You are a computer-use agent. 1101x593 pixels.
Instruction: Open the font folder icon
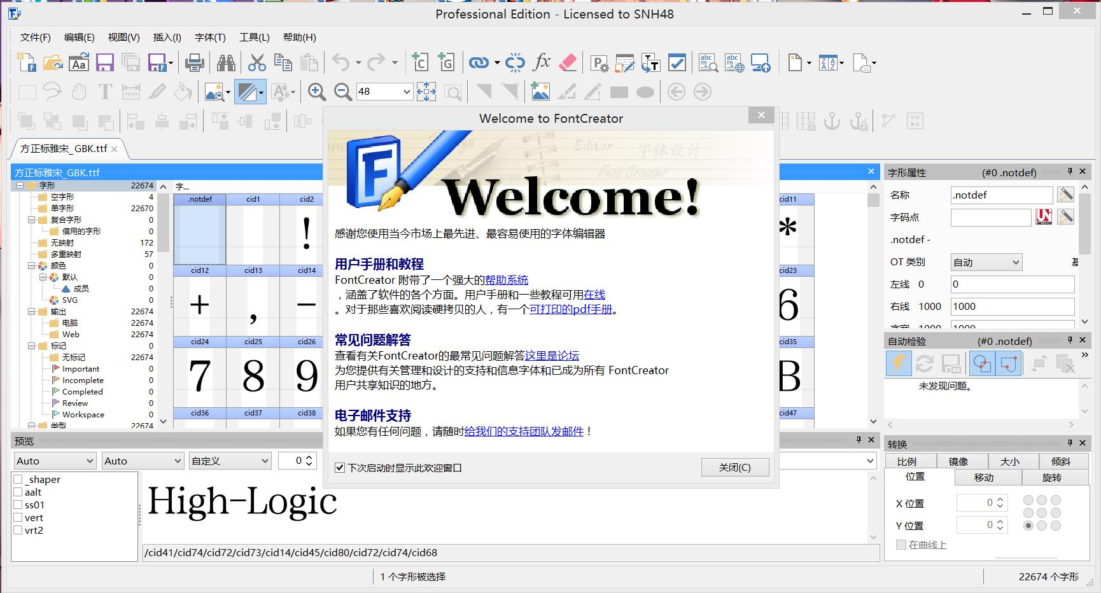pos(53,62)
